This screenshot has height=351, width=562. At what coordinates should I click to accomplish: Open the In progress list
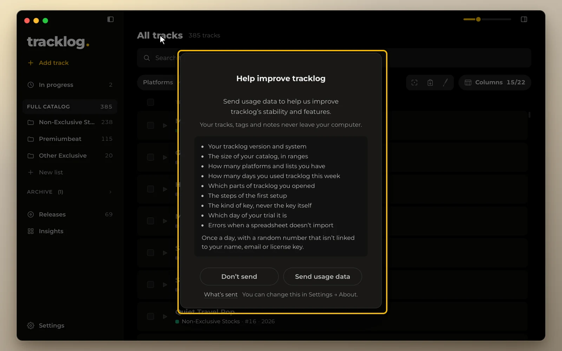(x=70, y=85)
